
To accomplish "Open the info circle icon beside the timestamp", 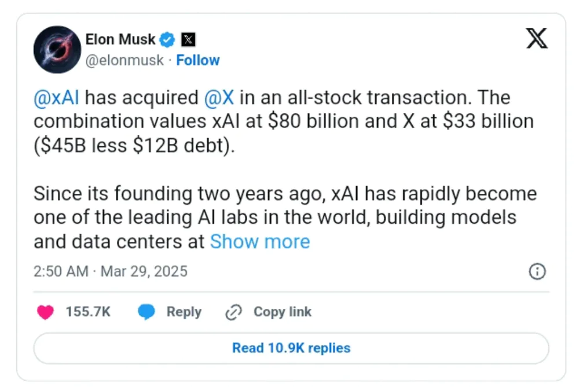I will [x=537, y=271].
